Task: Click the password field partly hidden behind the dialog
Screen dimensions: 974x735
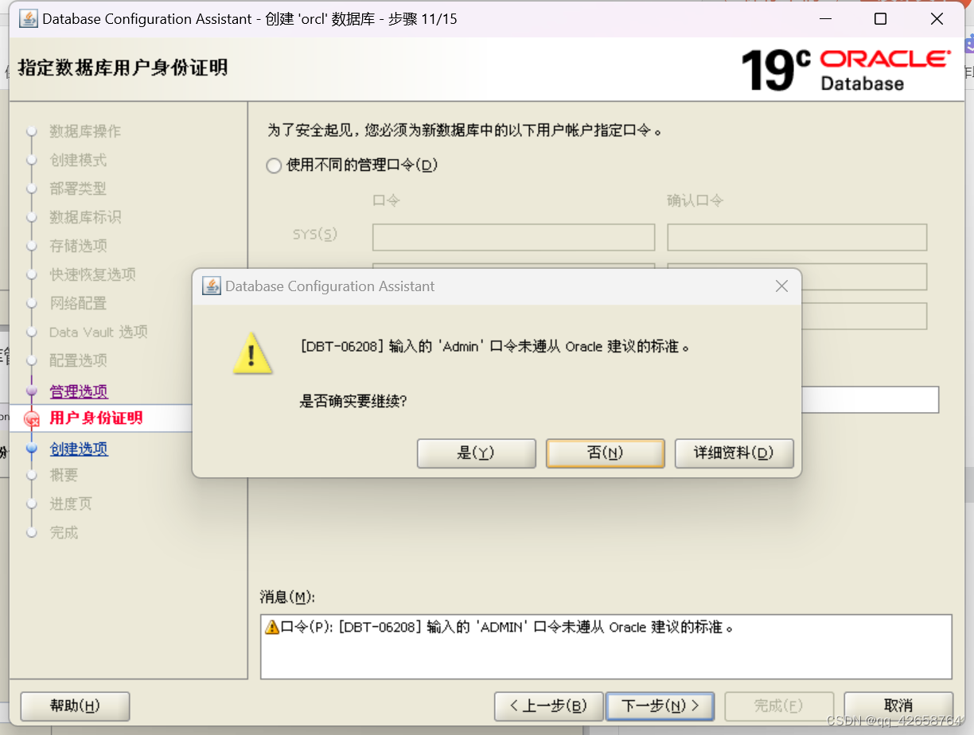Action: pyautogui.click(x=870, y=399)
